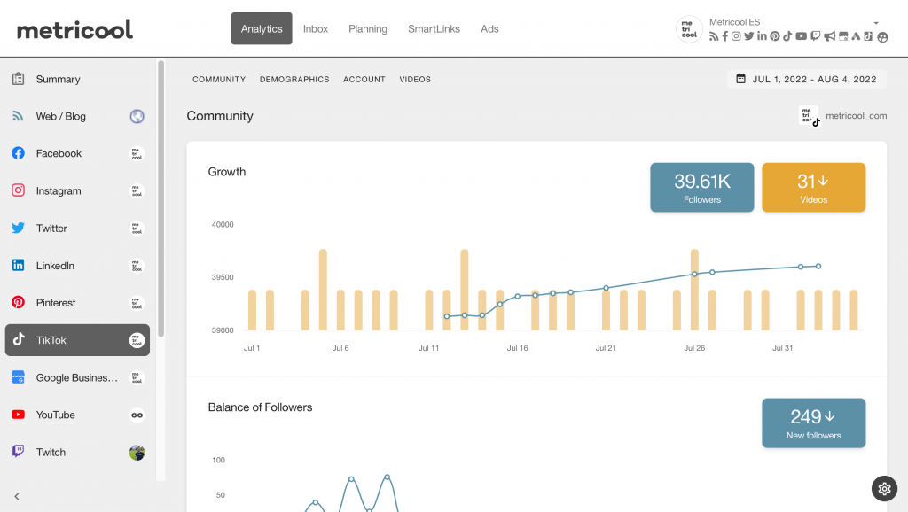Click the orange 31 Videos card

point(814,188)
